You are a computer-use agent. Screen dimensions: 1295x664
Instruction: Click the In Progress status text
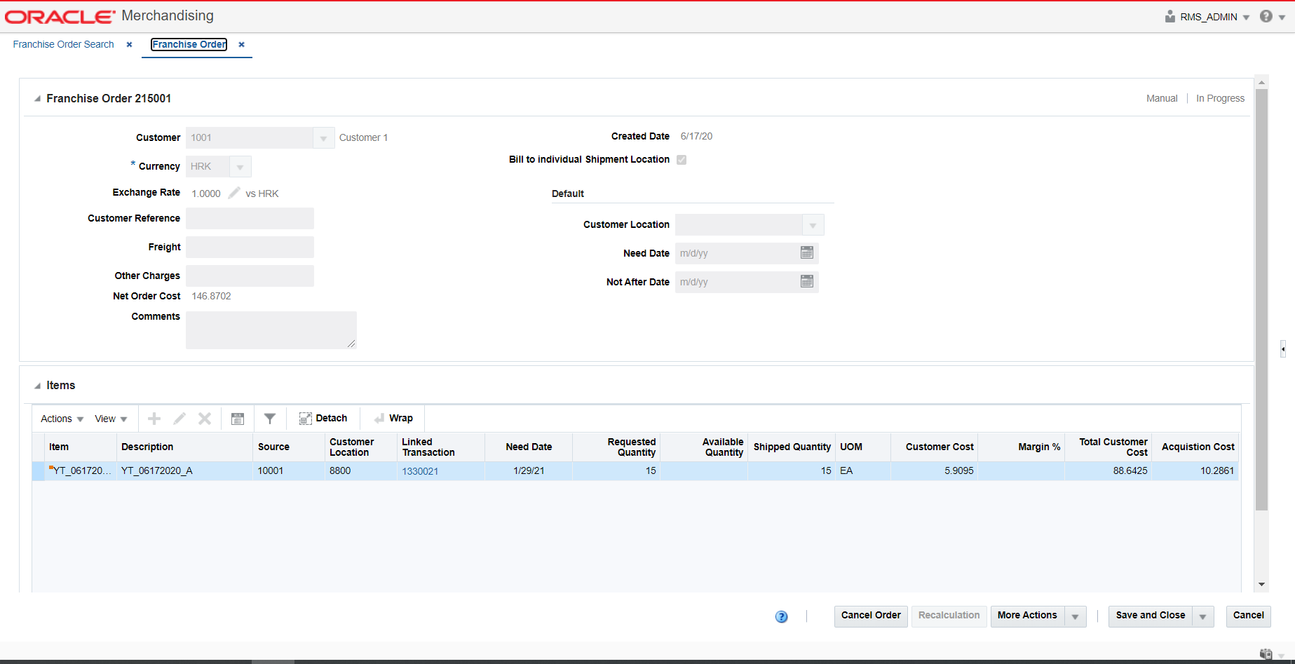(x=1220, y=98)
